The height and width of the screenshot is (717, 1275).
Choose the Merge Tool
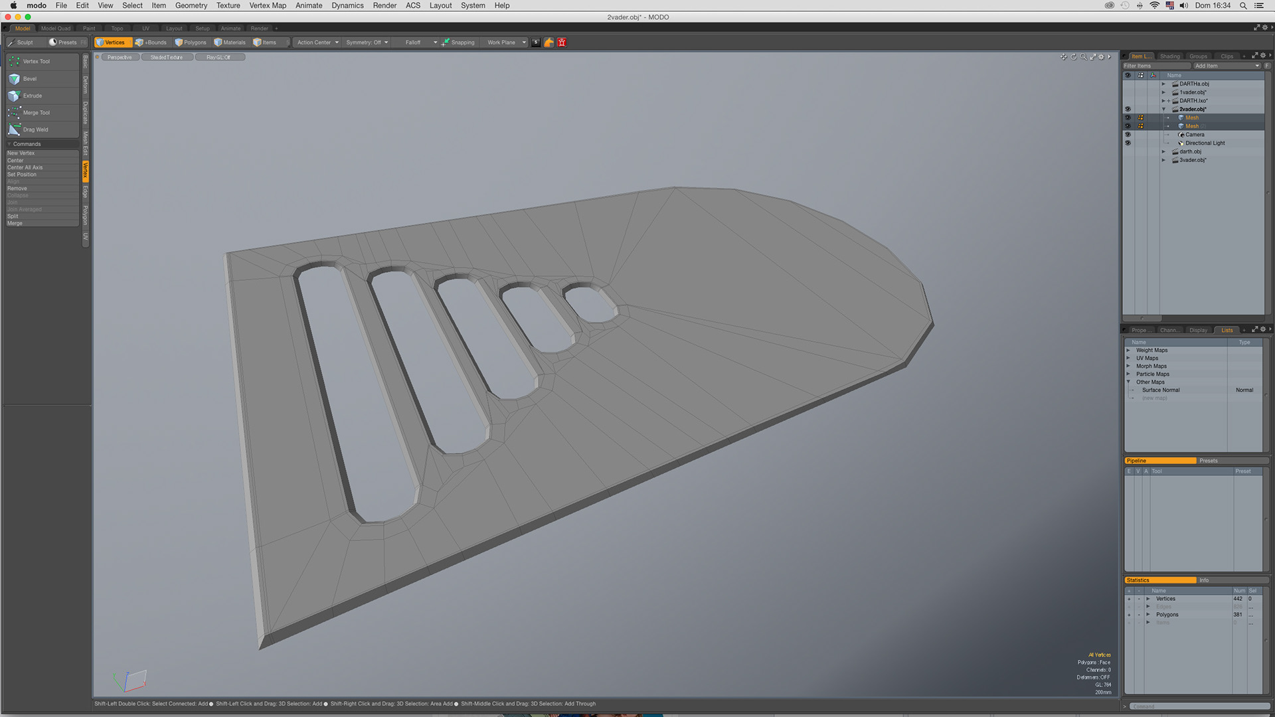pos(42,113)
